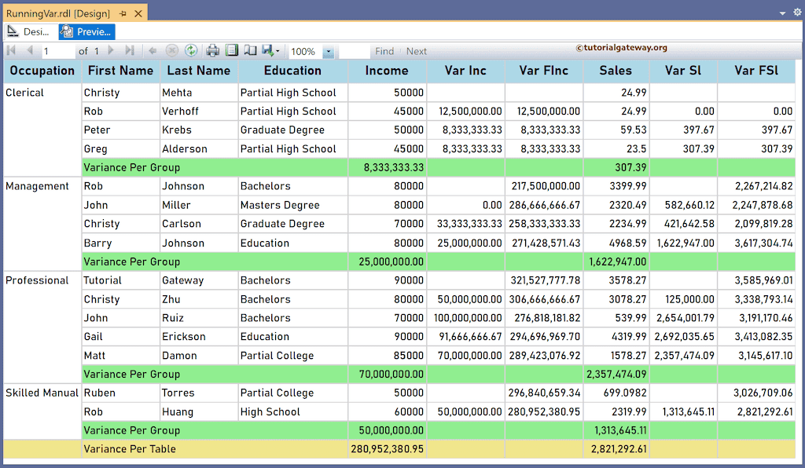Viewport: 805px width, 468px height.
Task: Switch to Print Layout view
Action: point(231,50)
